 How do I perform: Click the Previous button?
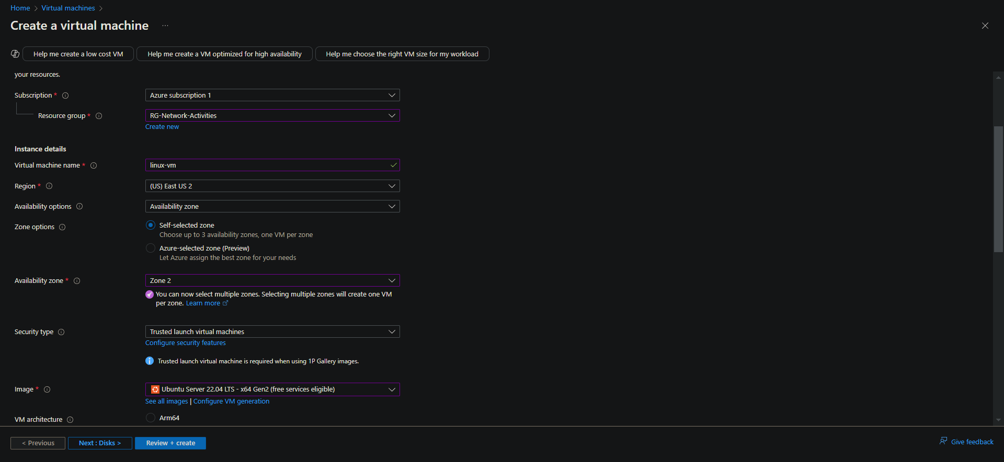(x=38, y=443)
